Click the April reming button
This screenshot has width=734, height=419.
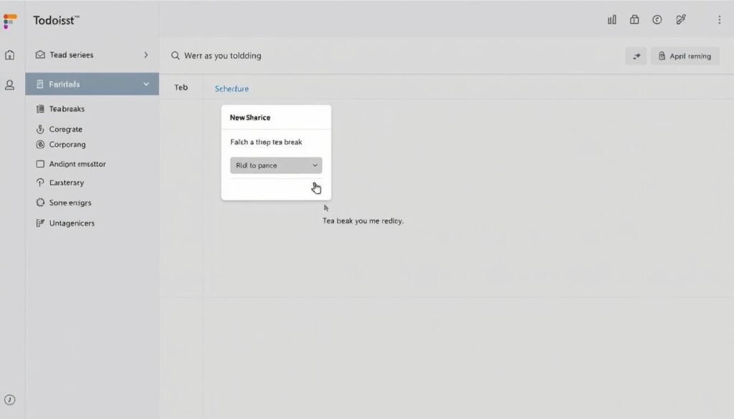coord(684,56)
